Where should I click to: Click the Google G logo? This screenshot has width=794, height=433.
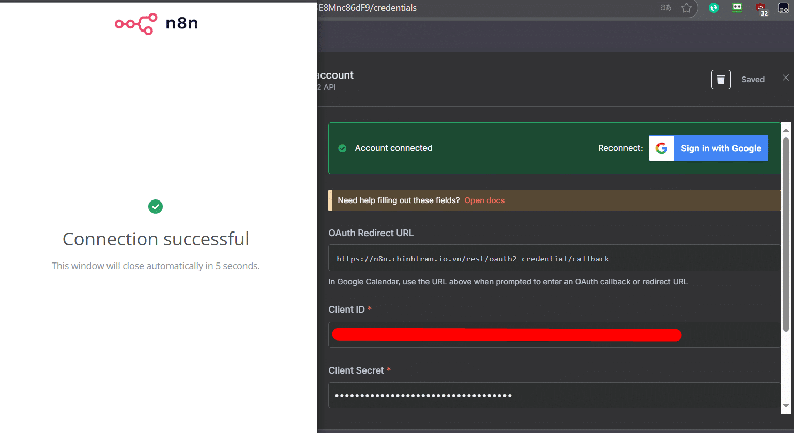662,148
